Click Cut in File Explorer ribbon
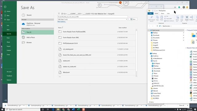The width and height of the screenshot is (197, 111). 166,16
